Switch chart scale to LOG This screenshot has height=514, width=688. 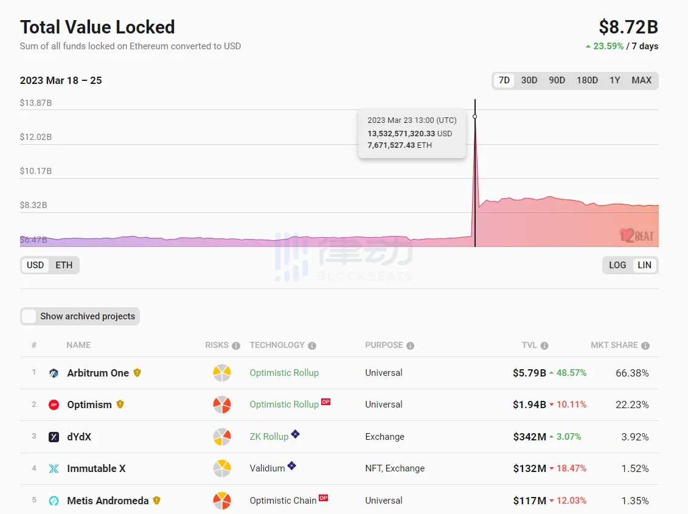pos(617,265)
